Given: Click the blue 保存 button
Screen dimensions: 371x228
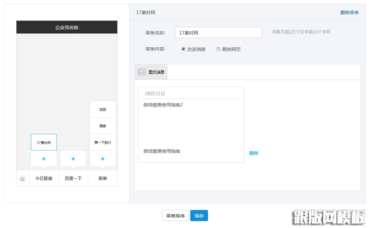Looking at the screenshot, I should pyautogui.click(x=199, y=215).
